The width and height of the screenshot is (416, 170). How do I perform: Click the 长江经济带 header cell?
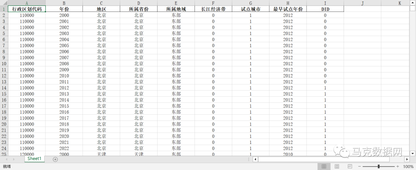coord(213,9)
